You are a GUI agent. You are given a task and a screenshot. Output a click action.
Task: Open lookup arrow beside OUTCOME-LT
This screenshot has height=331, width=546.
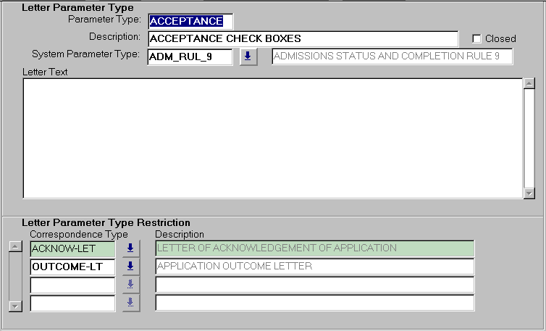click(130, 267)
